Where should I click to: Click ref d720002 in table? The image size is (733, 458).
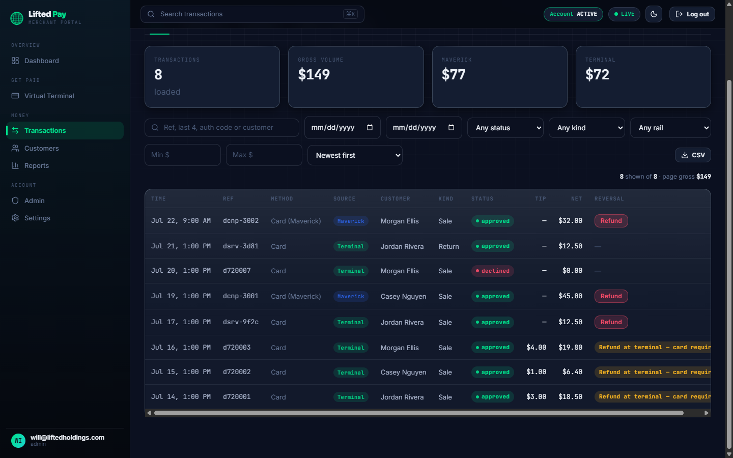[x=237, y=372]
